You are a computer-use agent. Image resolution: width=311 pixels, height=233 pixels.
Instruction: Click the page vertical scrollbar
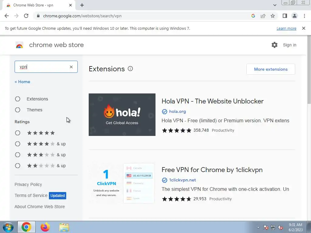[x=309, y=69]
